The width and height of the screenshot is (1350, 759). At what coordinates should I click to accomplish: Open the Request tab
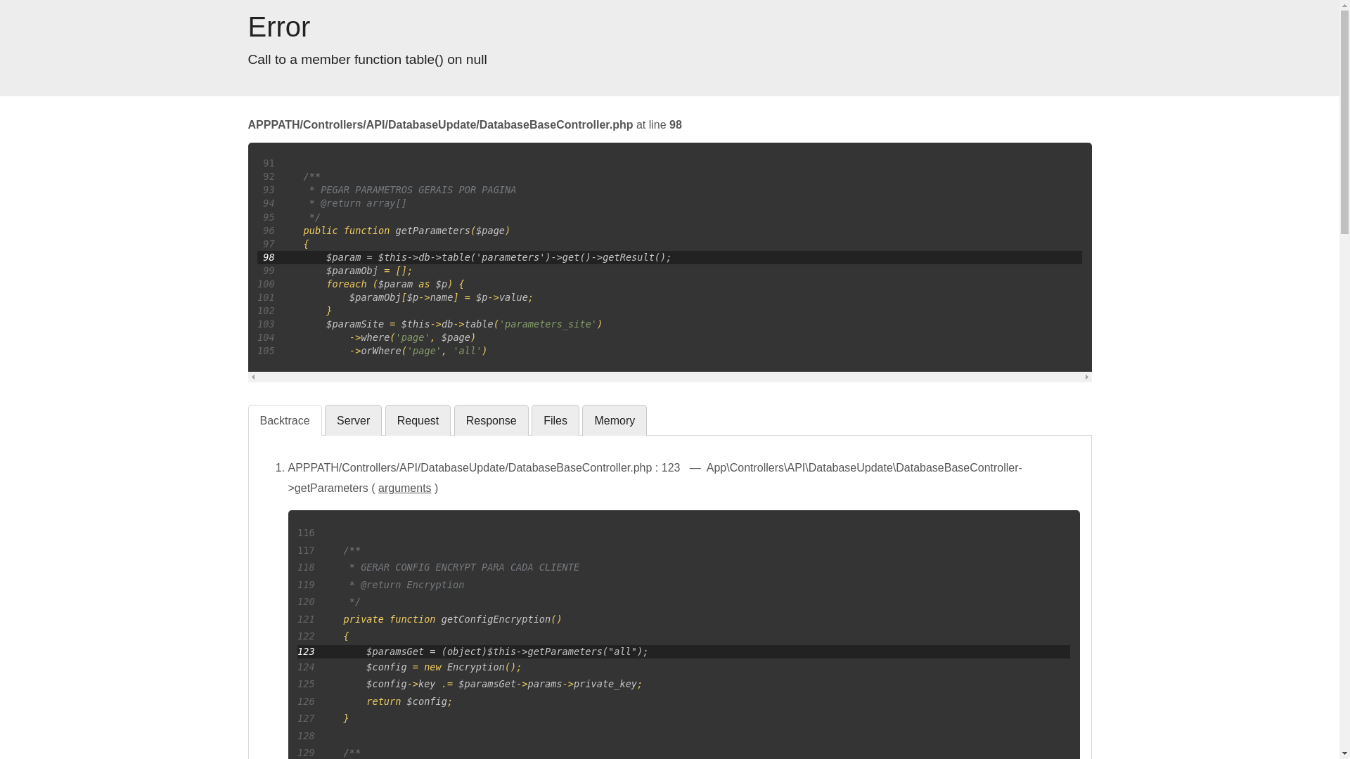pyautogui.click(x=418, y=420)
